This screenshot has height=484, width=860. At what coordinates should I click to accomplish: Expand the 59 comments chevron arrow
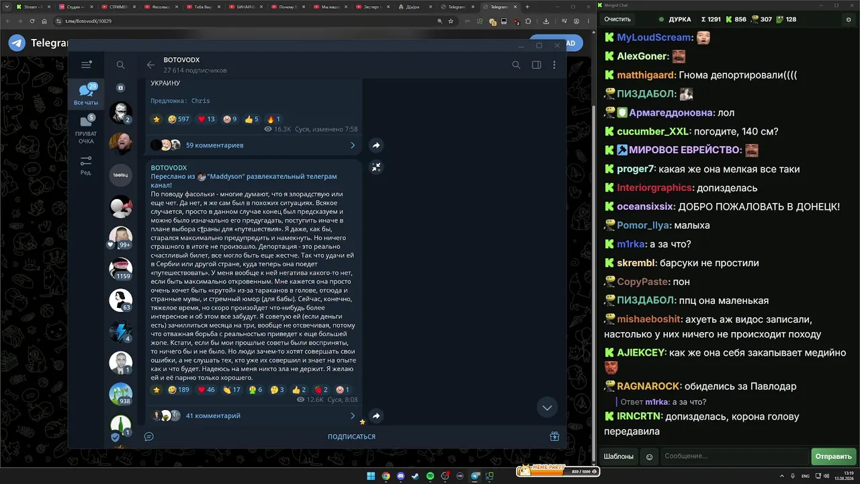coord(353,145)
